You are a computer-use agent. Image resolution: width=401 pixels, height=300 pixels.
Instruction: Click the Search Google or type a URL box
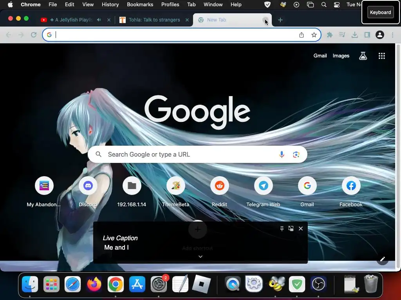pos(197,154)
